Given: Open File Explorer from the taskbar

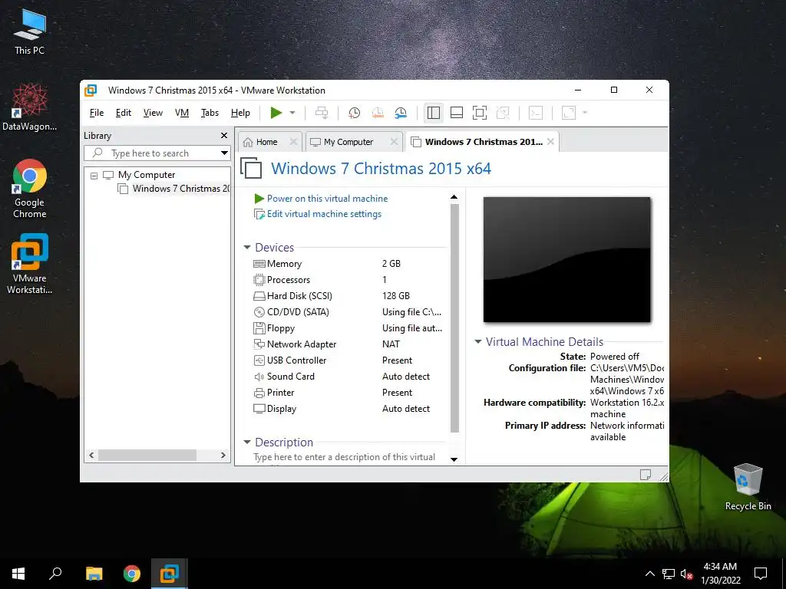Looking at the screenshot, I should [x=94, y=574].
